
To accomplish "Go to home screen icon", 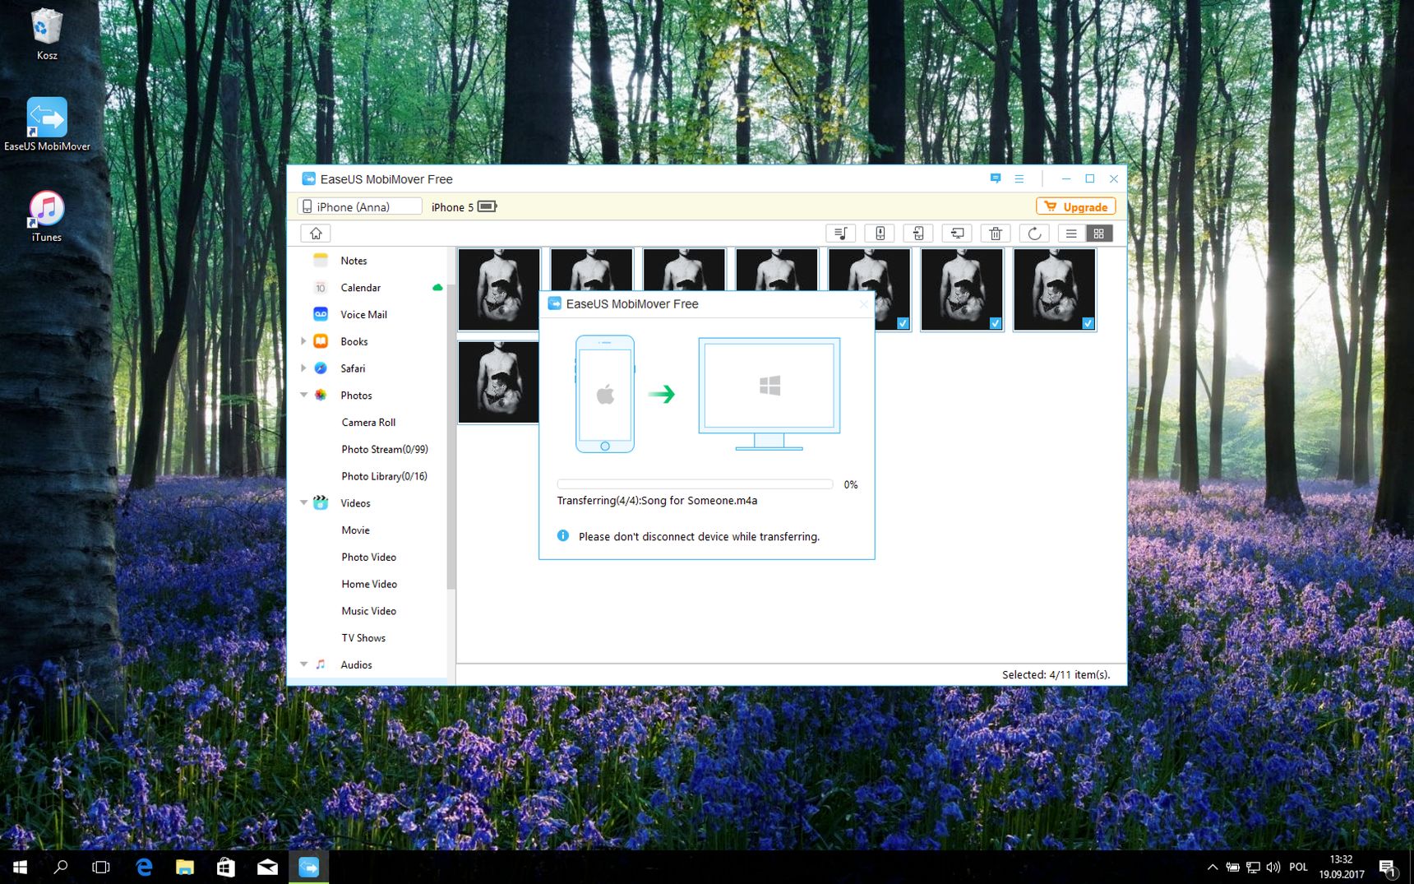I will tap(316, 234).
